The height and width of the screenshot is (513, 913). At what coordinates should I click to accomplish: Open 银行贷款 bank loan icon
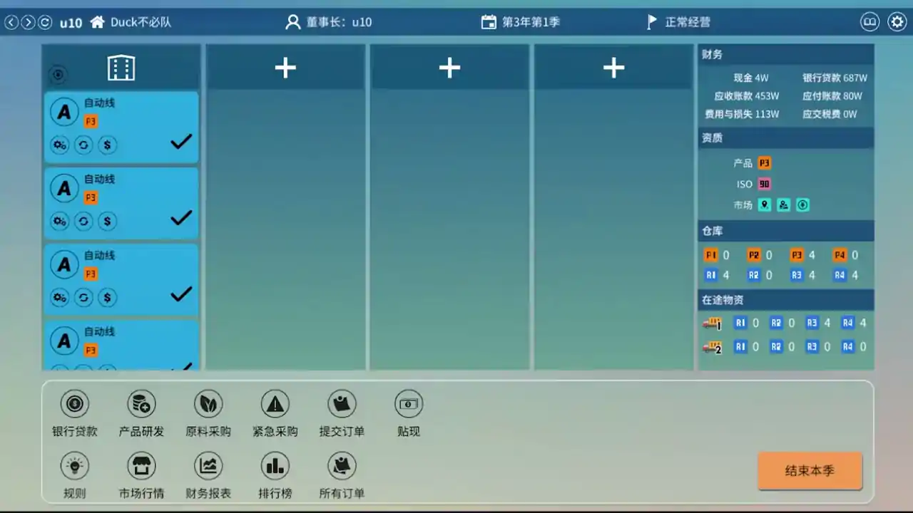tap(74, 405)
